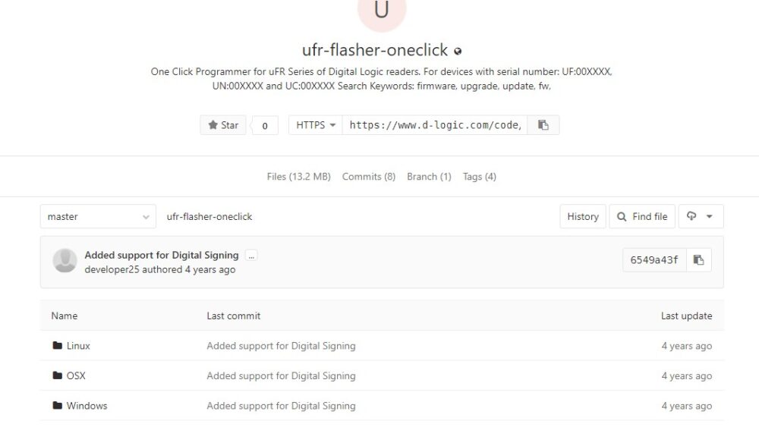Image resolution: width=759 pixels, height=427 pixels.
Task: Open the Branch (1) tab
Action: 429,177
